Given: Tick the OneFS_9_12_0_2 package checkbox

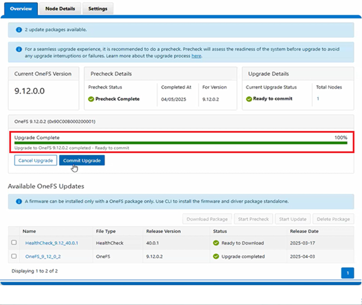Looking at the screenshot, I should (14, 256).
